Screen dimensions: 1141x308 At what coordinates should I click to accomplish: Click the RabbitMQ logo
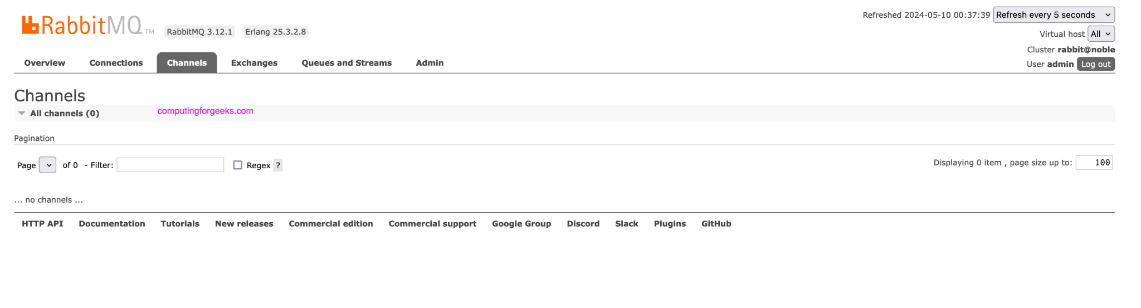87,25
